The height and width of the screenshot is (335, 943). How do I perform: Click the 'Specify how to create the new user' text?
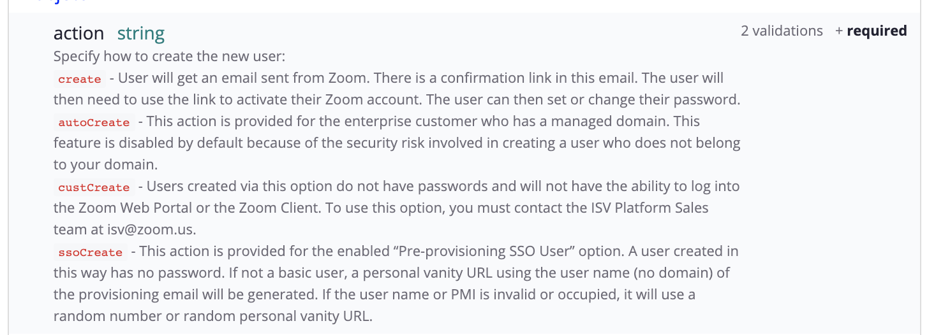(x=169, y=56)
